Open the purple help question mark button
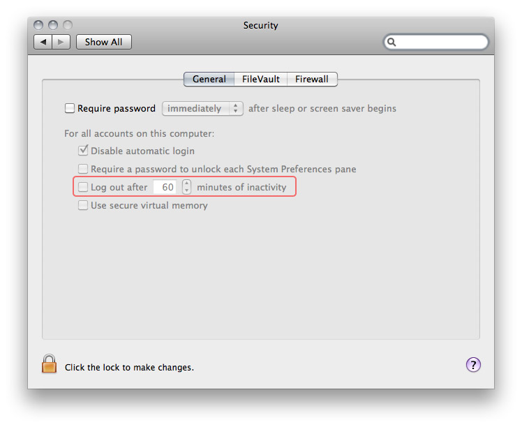 pyautogui.click(x=473, y=365)
